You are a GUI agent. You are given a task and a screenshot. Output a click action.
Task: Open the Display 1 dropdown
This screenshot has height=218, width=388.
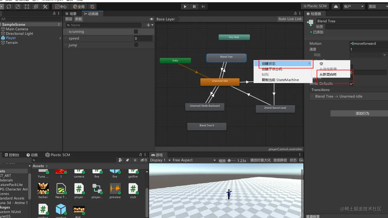pos(160,160)
